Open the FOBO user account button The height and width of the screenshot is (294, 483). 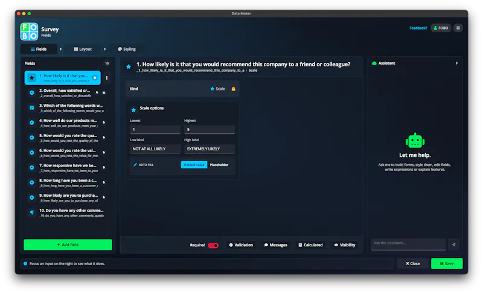pos(441,28)
